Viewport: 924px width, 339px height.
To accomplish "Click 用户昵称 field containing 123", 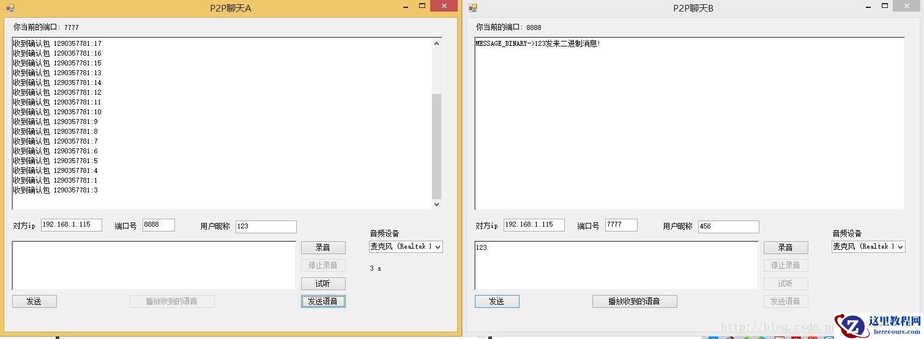I will (x=266, y=227).
